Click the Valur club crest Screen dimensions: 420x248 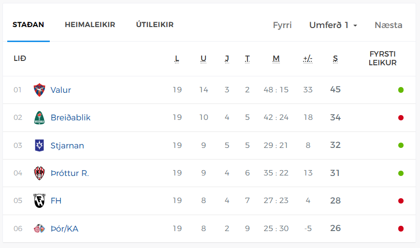pyautogui.click(x=39, y=90)
